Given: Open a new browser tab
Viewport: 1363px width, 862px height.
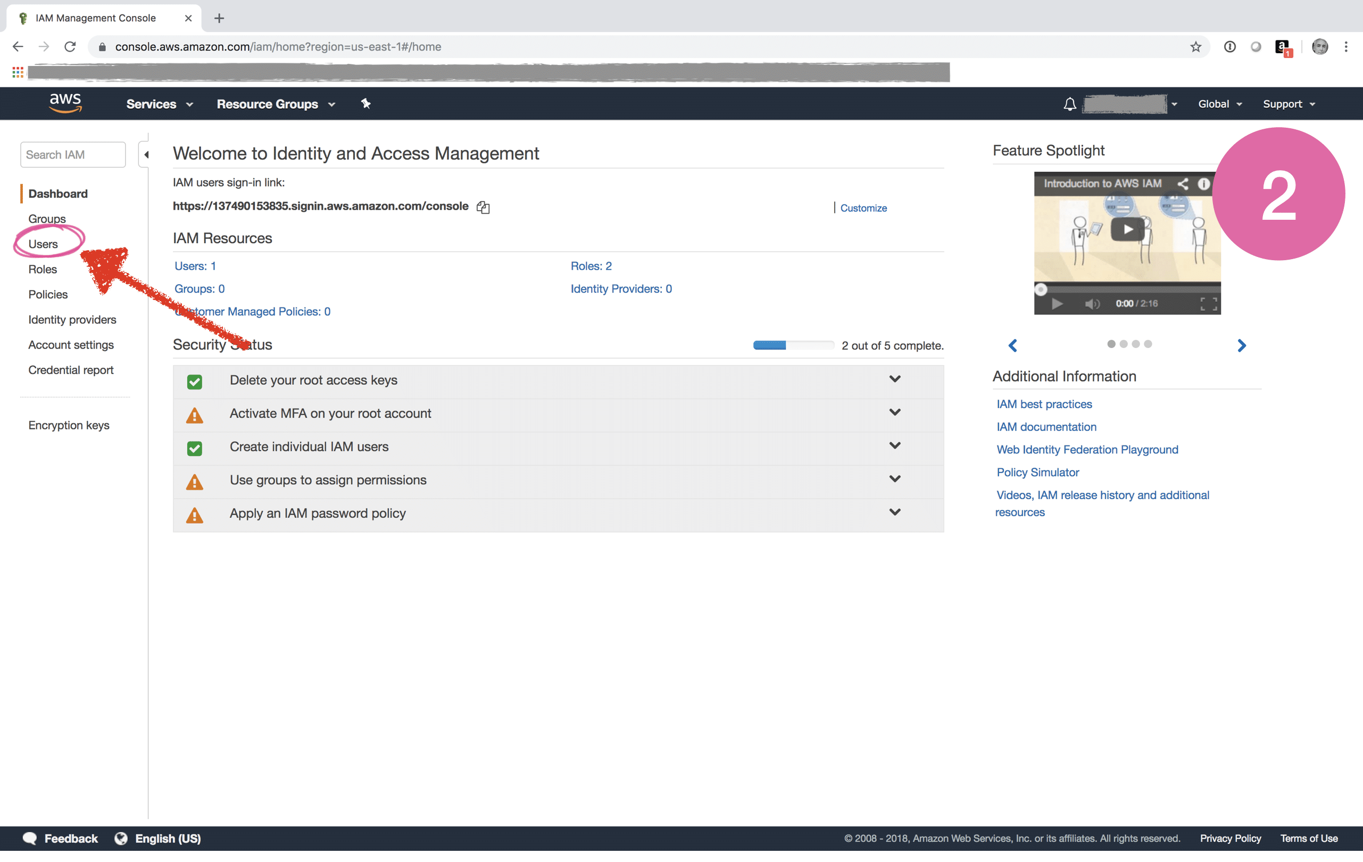Looking at the screenshot, I should [x=219, y=18].
